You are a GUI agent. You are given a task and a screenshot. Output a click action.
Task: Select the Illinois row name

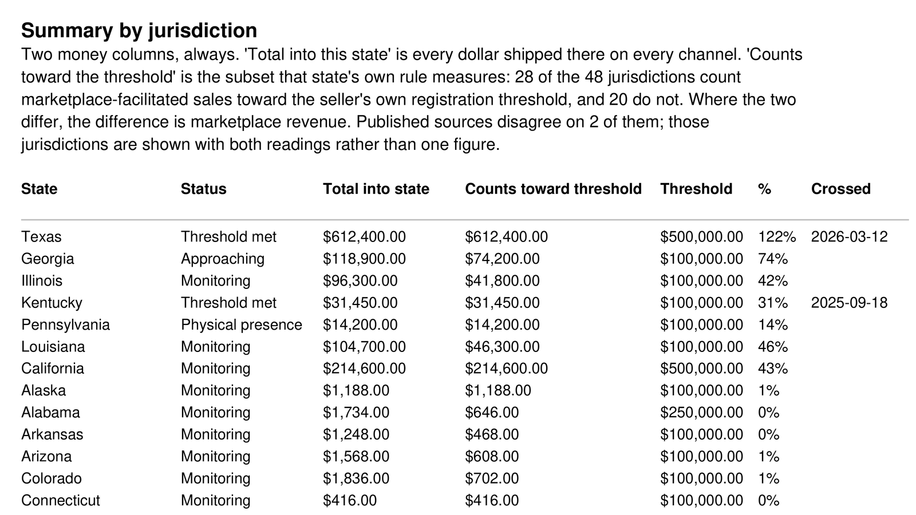point(42,281)
